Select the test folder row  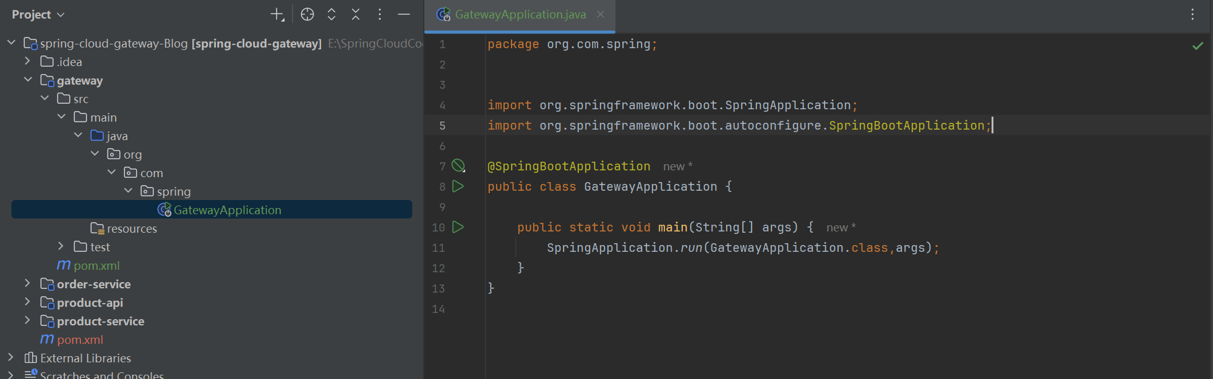click(x=212, y=247)
